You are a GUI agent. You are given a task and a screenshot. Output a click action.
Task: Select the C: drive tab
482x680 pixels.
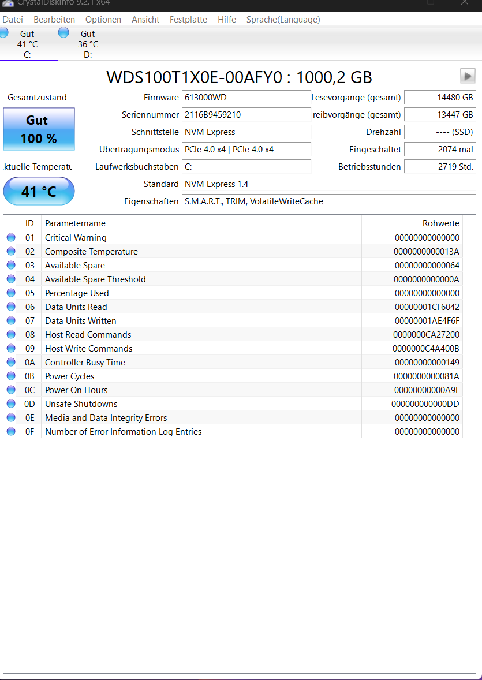point(27,44)
